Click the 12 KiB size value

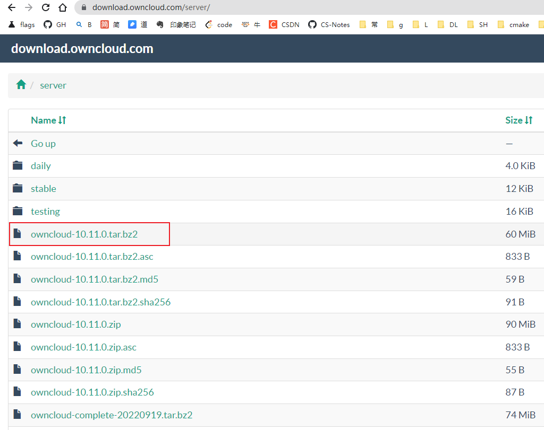[520, 189]
